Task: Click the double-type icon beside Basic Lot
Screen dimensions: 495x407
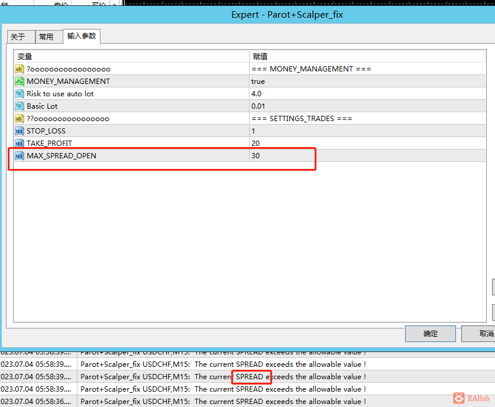Action: pos(20,106)
